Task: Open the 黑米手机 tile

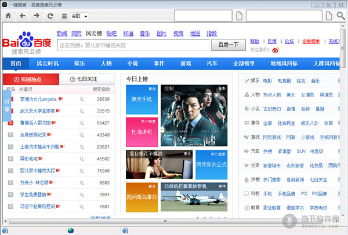Action: [142, 100]
